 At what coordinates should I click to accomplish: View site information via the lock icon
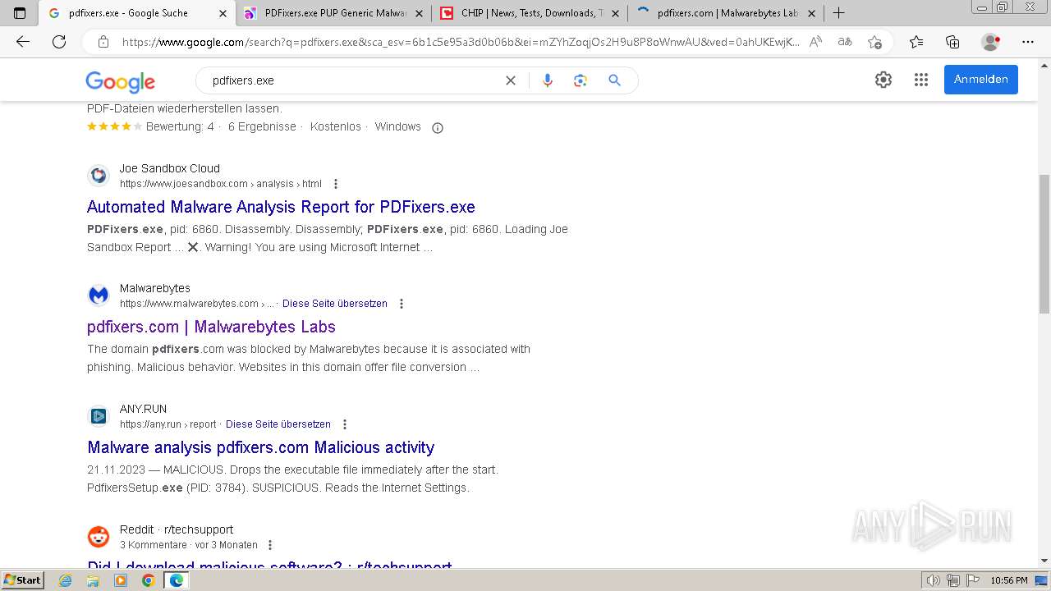103,42
